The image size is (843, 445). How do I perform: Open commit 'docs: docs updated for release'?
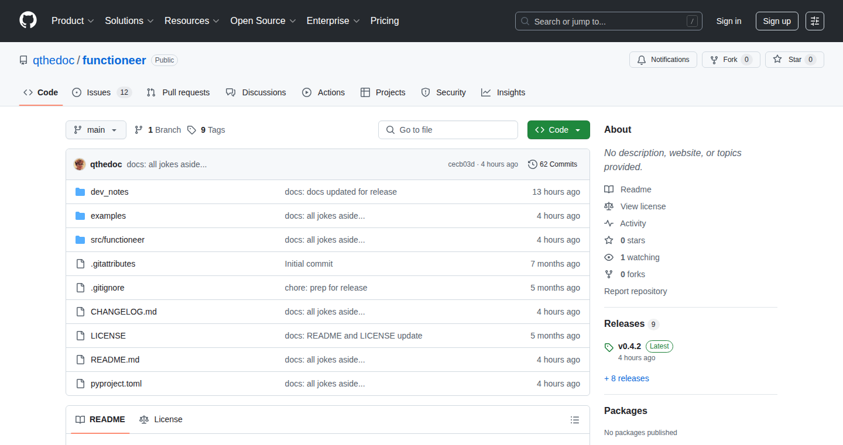pyautogui.click(x=341, y=192)
